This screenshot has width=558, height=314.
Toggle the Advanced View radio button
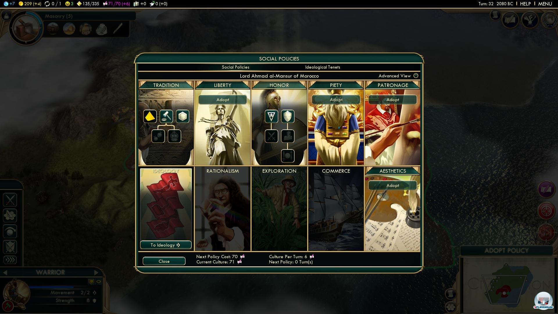(x=416, y=76)
